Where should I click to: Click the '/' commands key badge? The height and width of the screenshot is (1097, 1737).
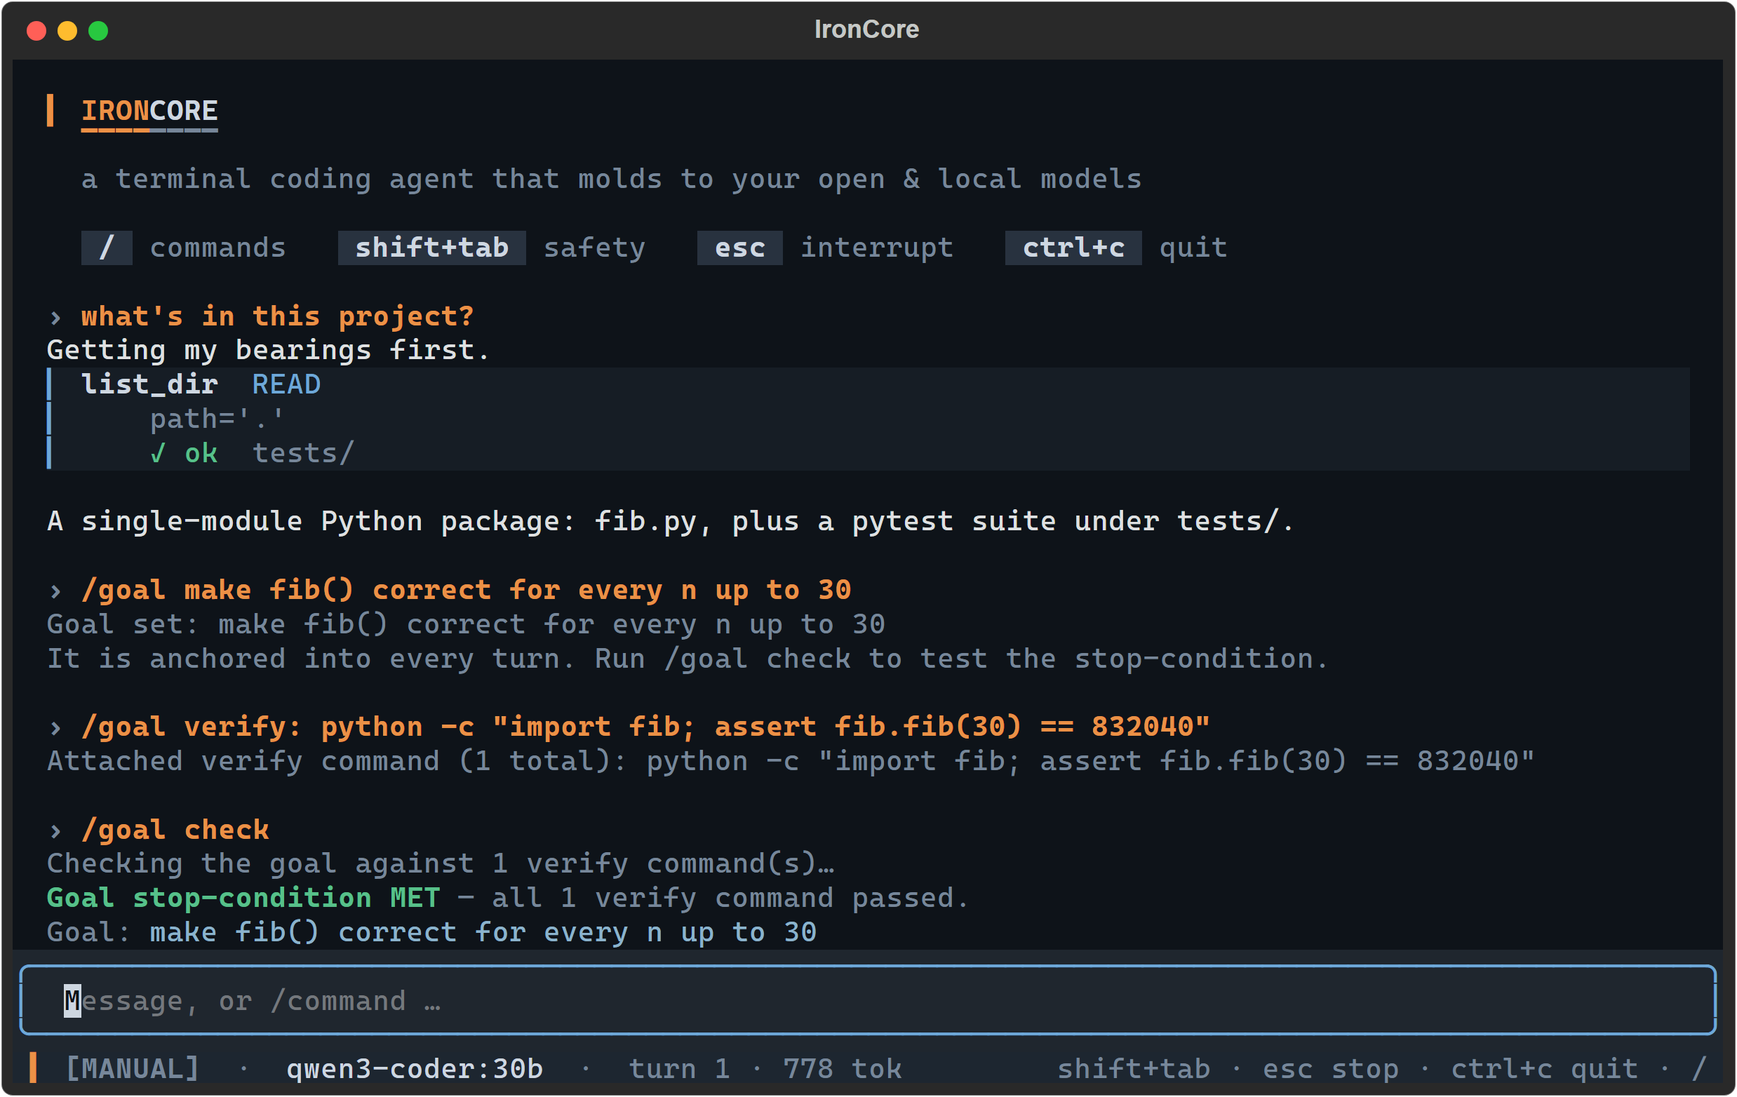(x=107, y=248)
